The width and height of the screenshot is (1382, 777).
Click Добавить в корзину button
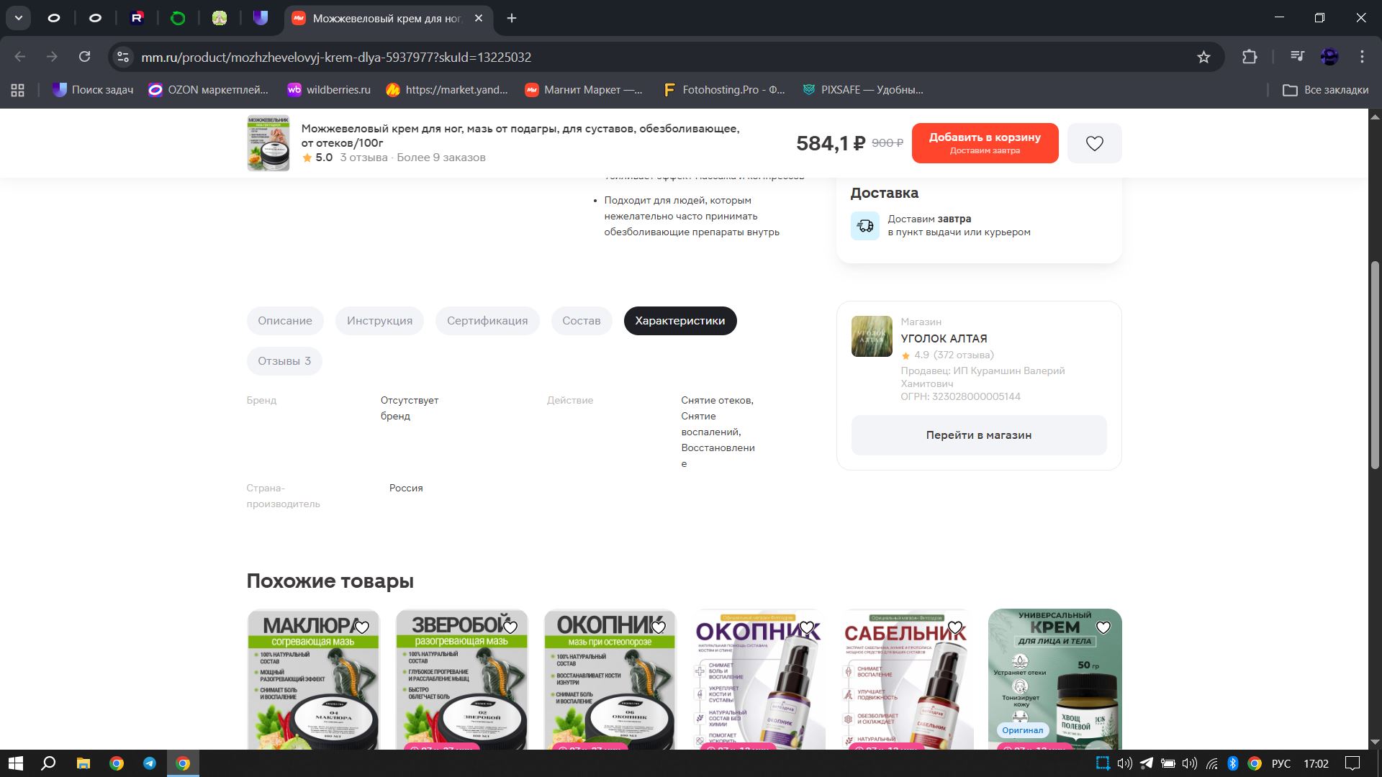pyautogui.click(x=985, y=143)
